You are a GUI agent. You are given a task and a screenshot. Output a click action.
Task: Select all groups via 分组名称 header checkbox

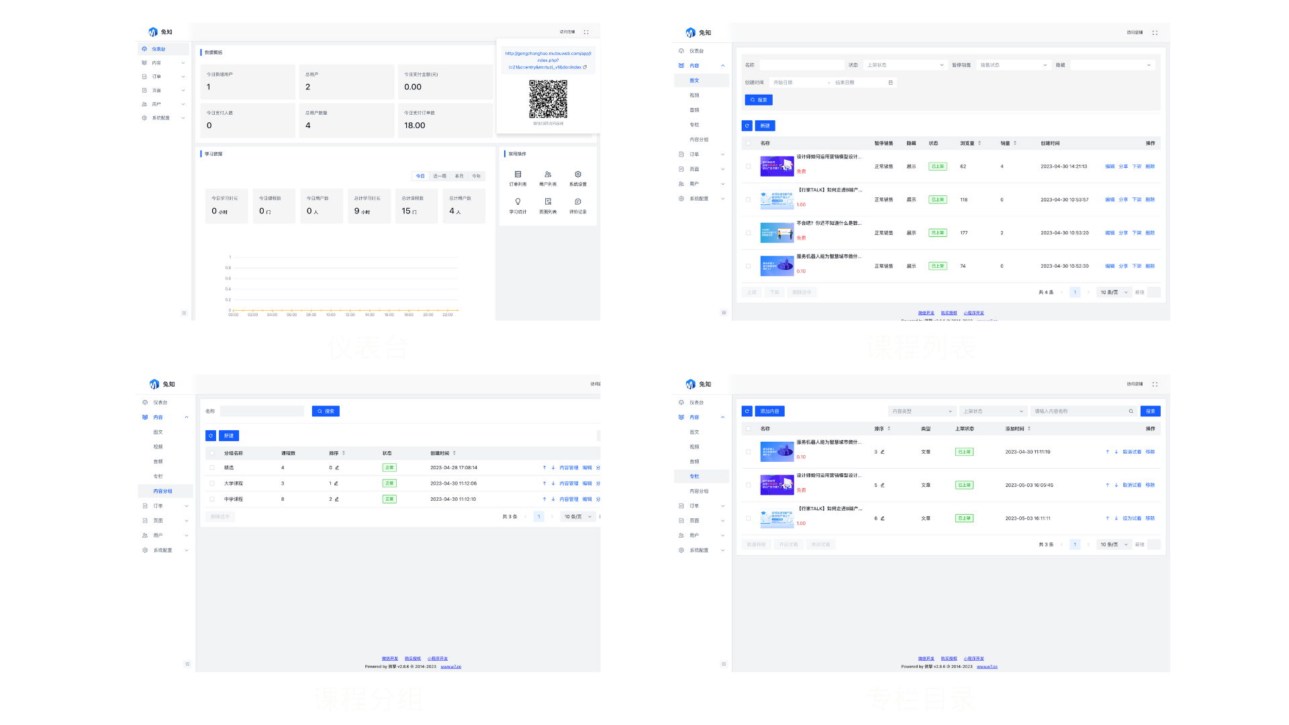coord(212,453)
